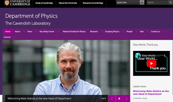
Task: Open About the University link
Action: click(x=68, y=3)
